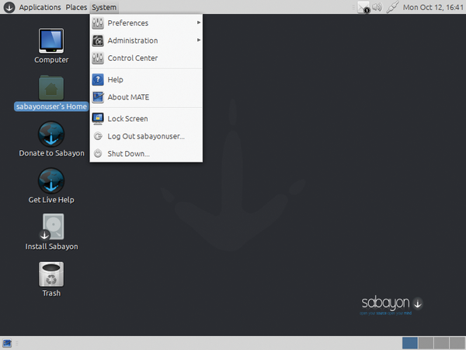Click the Shut Down power icon
466x350 pixels.
pyautogui.click(x=98, y=153)
